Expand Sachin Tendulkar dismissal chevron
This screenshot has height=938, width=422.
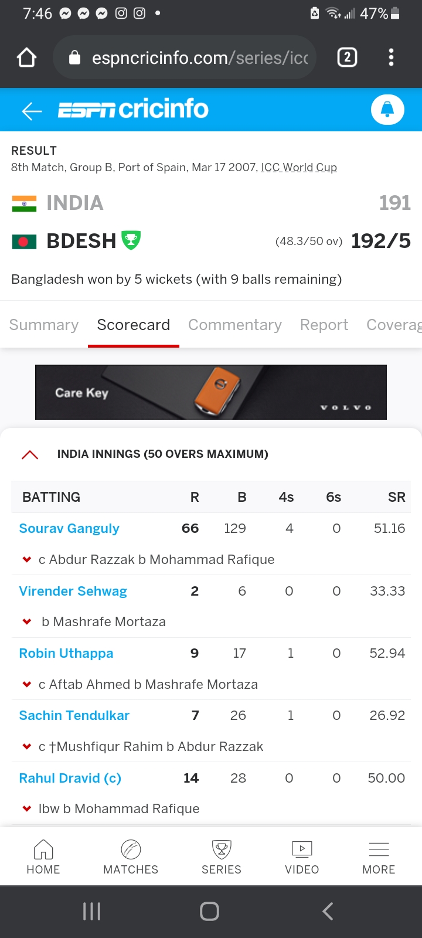point(27,747)
